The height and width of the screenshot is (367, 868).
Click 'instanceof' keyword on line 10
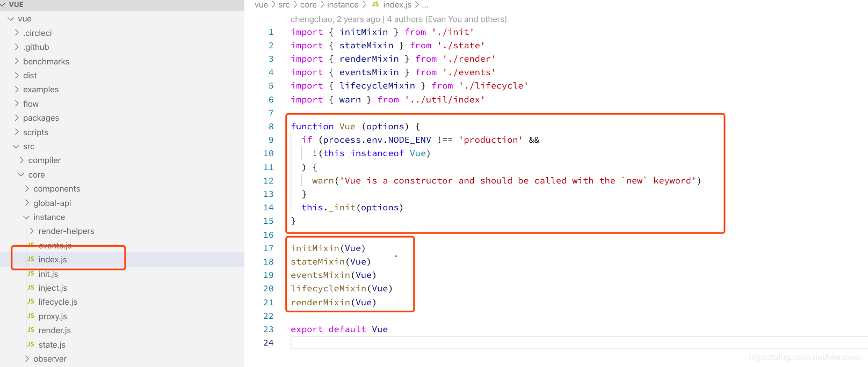(377, 153)
